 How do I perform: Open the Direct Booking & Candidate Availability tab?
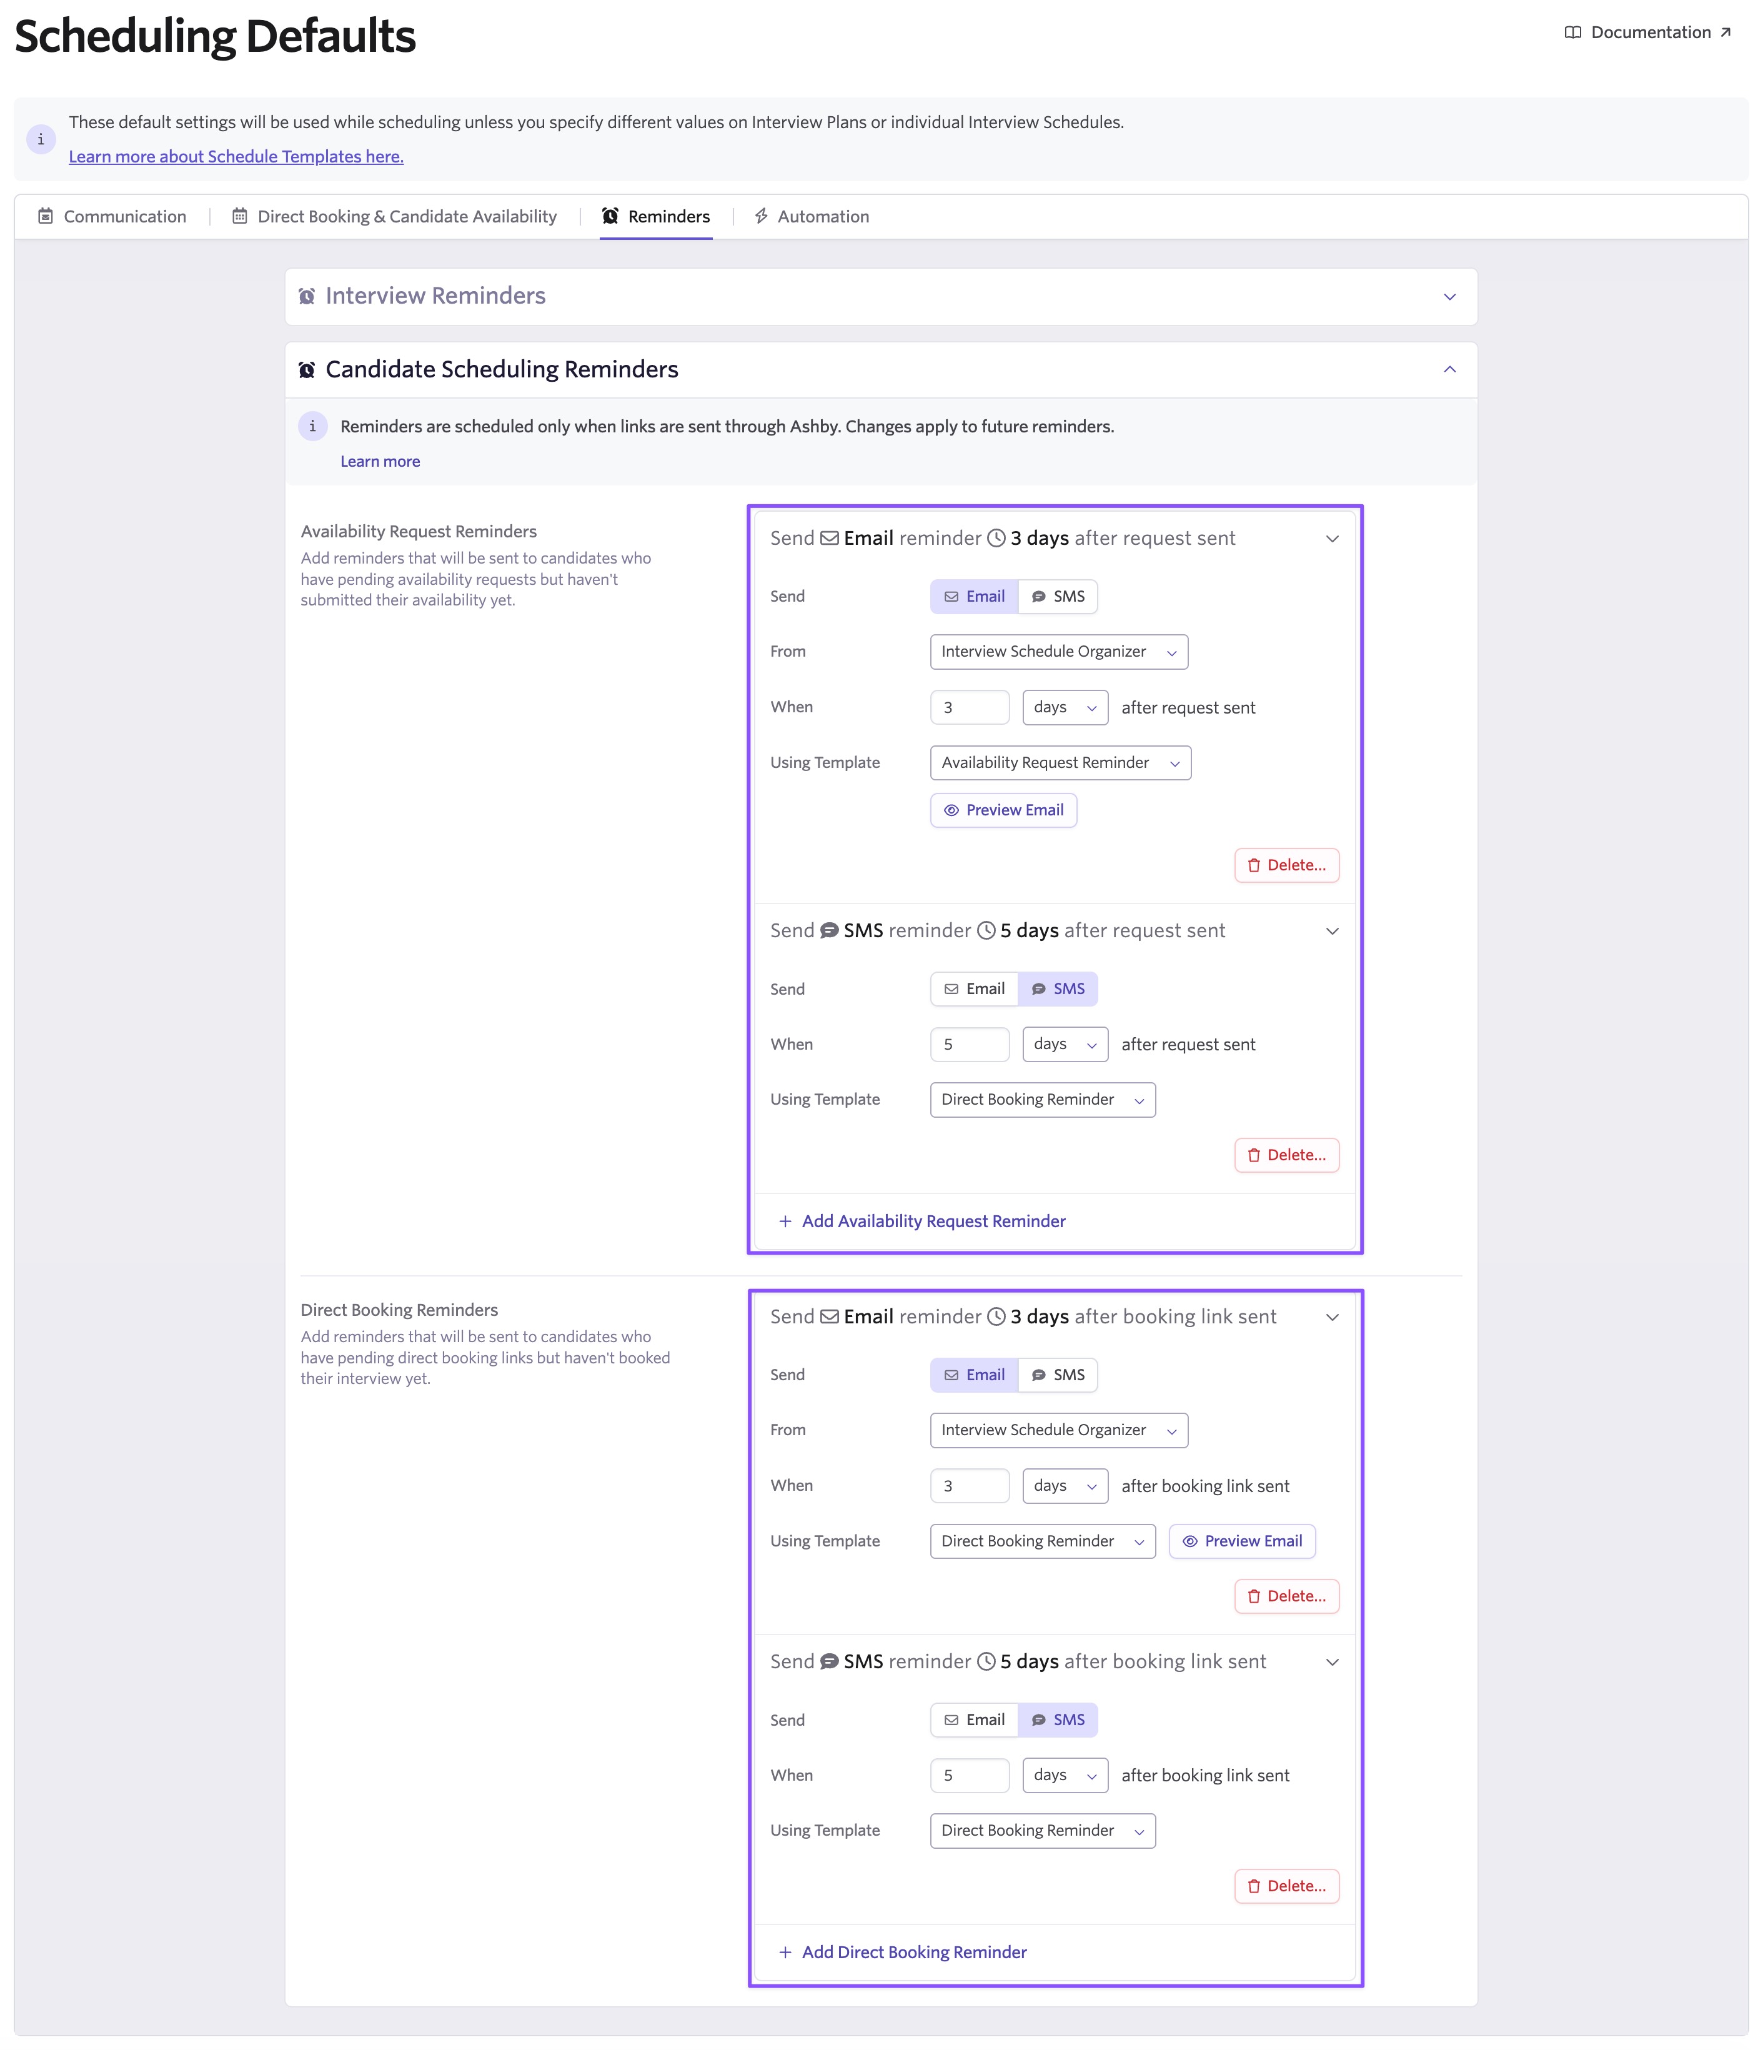395,217
